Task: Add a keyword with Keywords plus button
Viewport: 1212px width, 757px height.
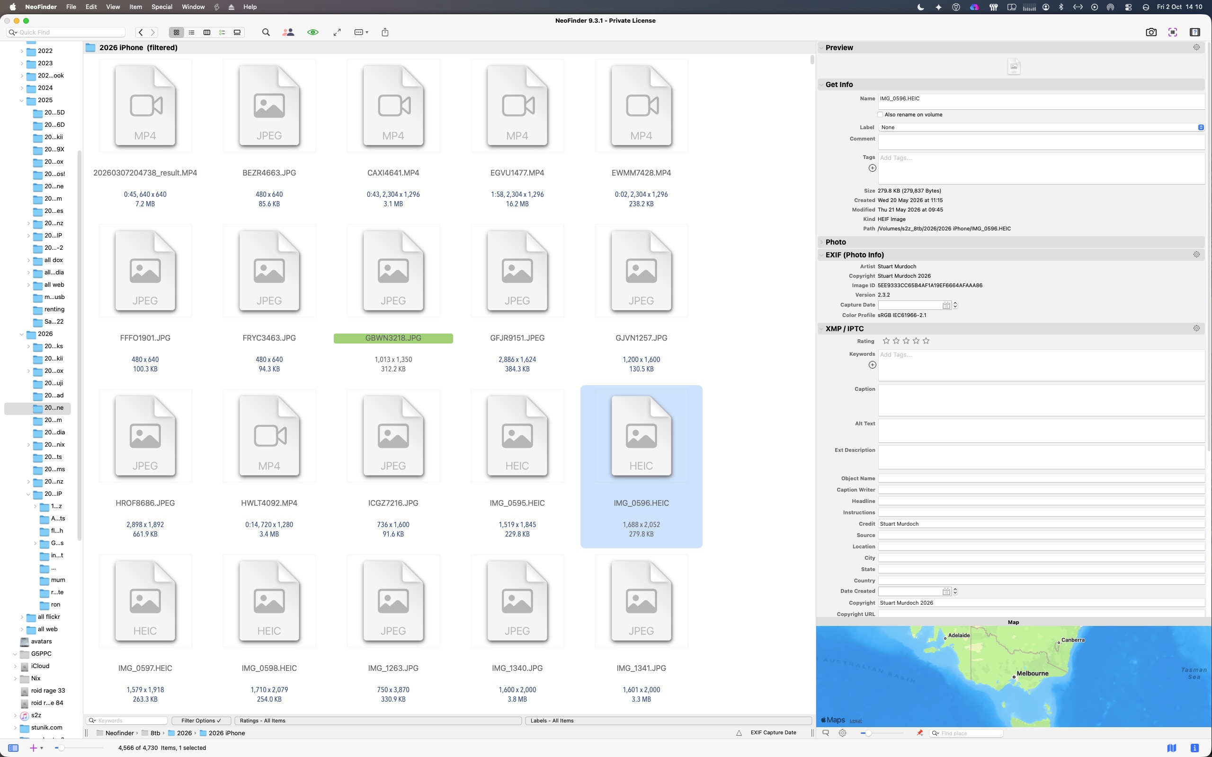Action: pyautogui.click(x=873, y=365)
